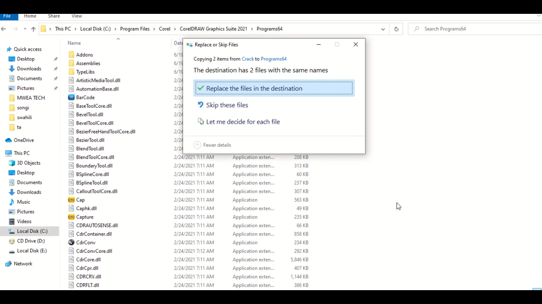Select the file CDRAUTOSENSE.dll
Screen dimensions: 542x304
[97, 226]
